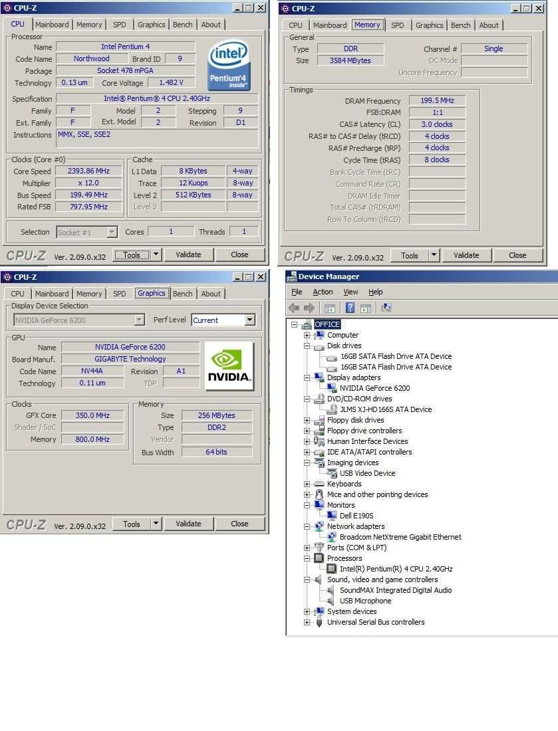Open the Perf Level Current dropdown
Screen dimensions: 558x731
[x=250, y=320]
